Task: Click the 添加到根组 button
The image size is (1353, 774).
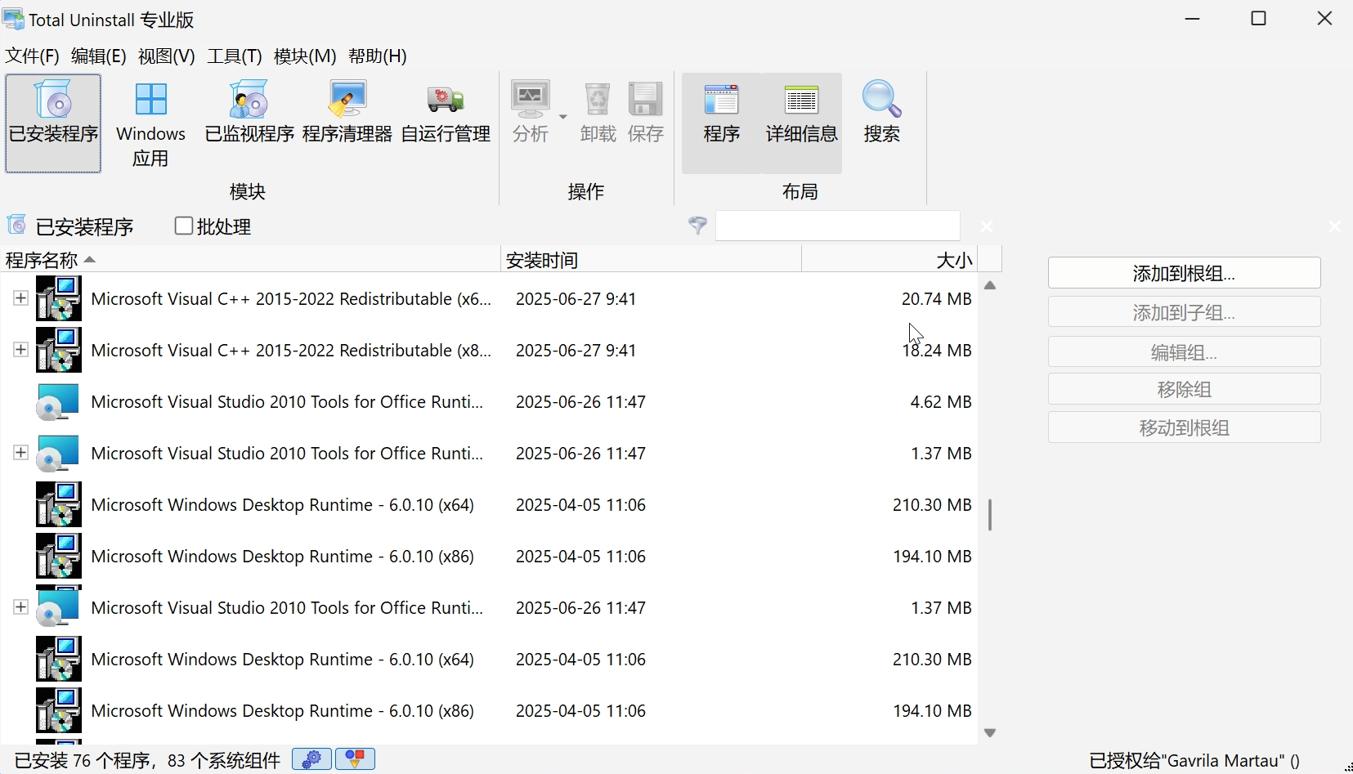Action: click(1184, 273)
